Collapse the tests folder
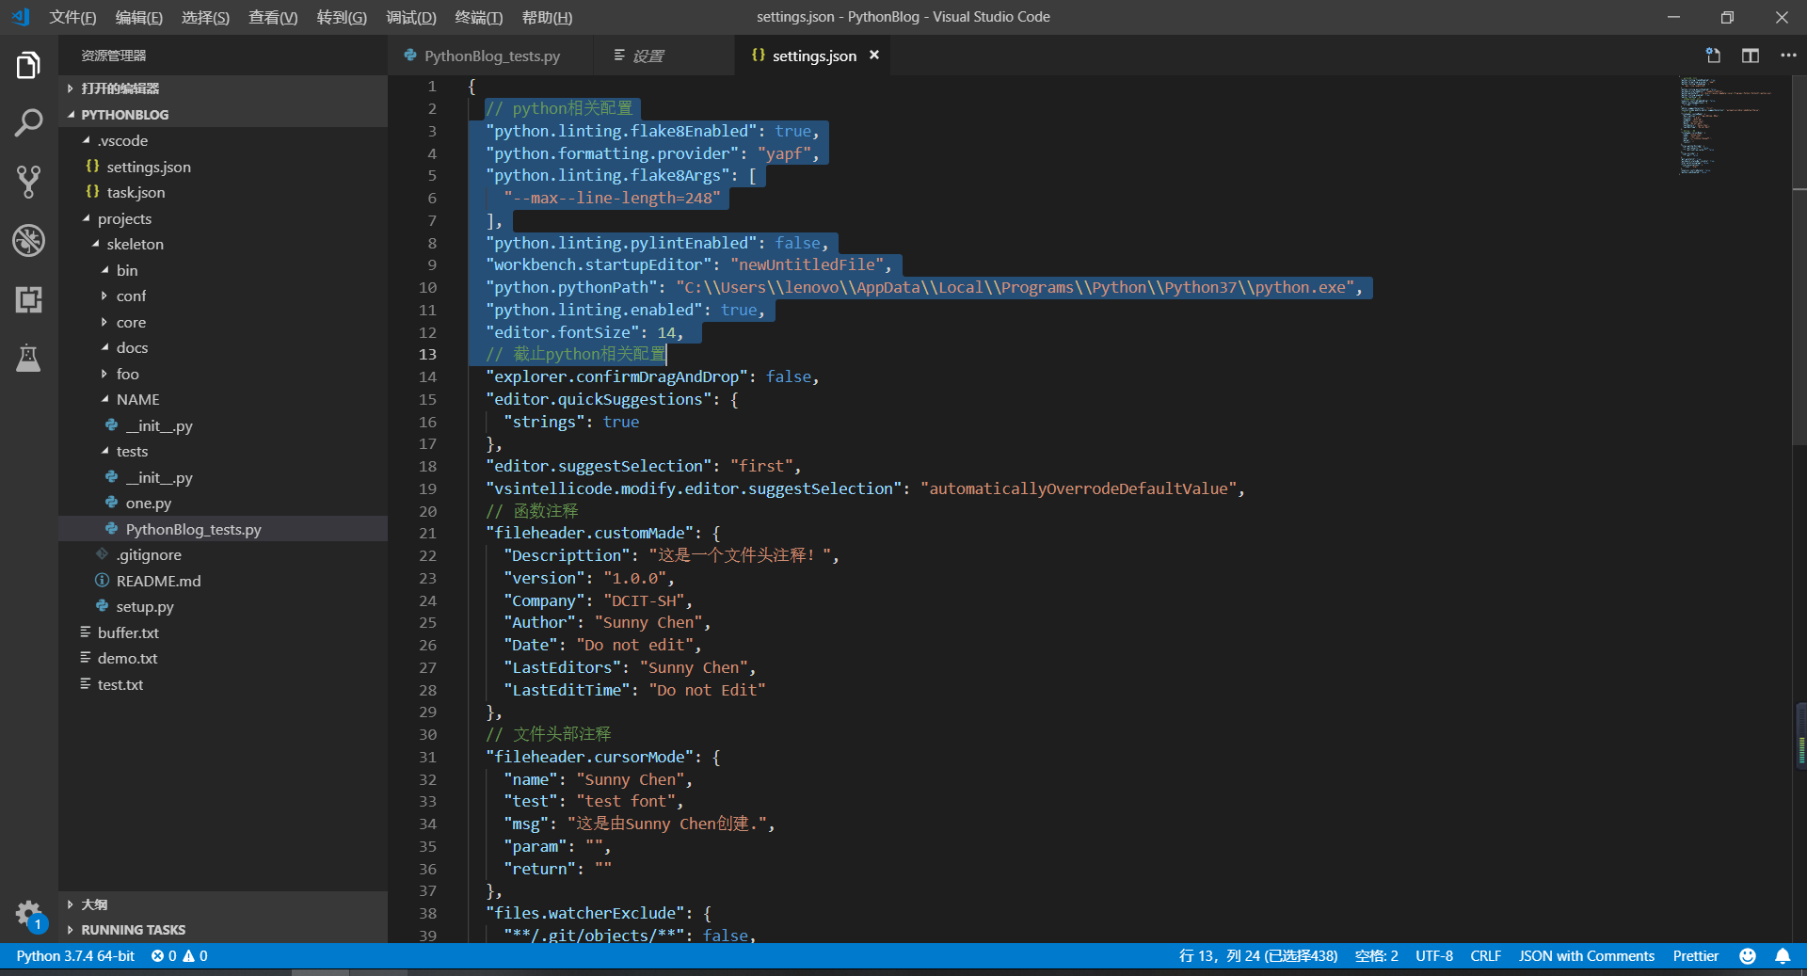The height and width of the screenshot is (976, 1807). [223, 451]
